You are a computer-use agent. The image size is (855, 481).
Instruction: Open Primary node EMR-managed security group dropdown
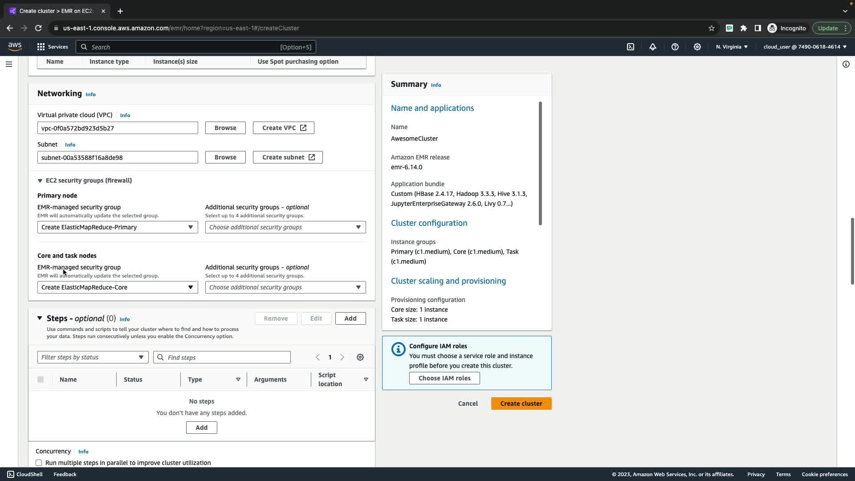pos(118,227)
